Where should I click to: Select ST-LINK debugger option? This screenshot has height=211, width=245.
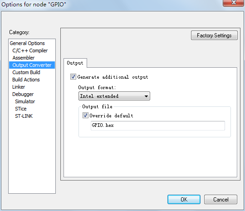pyautogui.click(x=24, y=116)
